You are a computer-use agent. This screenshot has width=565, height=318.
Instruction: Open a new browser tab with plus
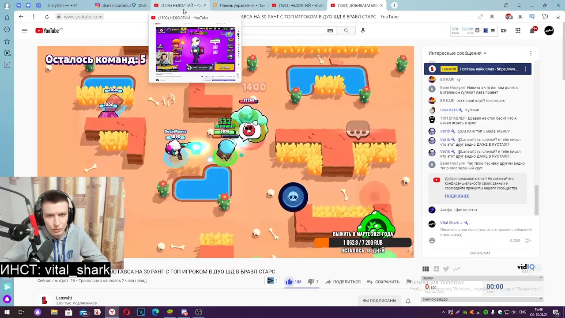click(394, 5)
